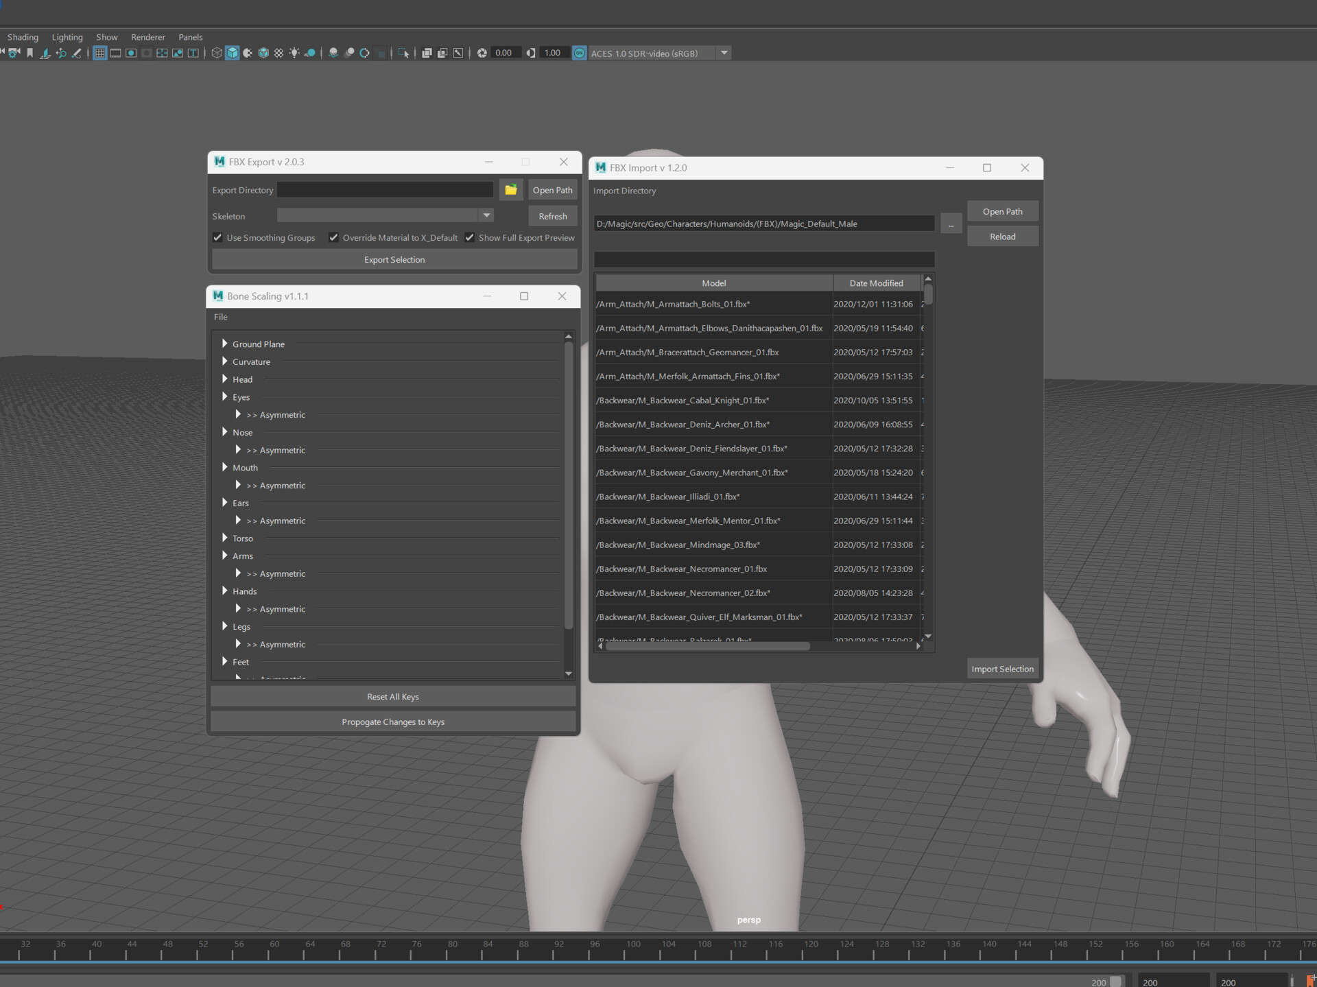Open ACES view transform dropdown arrow
Image resolution: width=1317 pixels, height=987 pixels.
724,53
